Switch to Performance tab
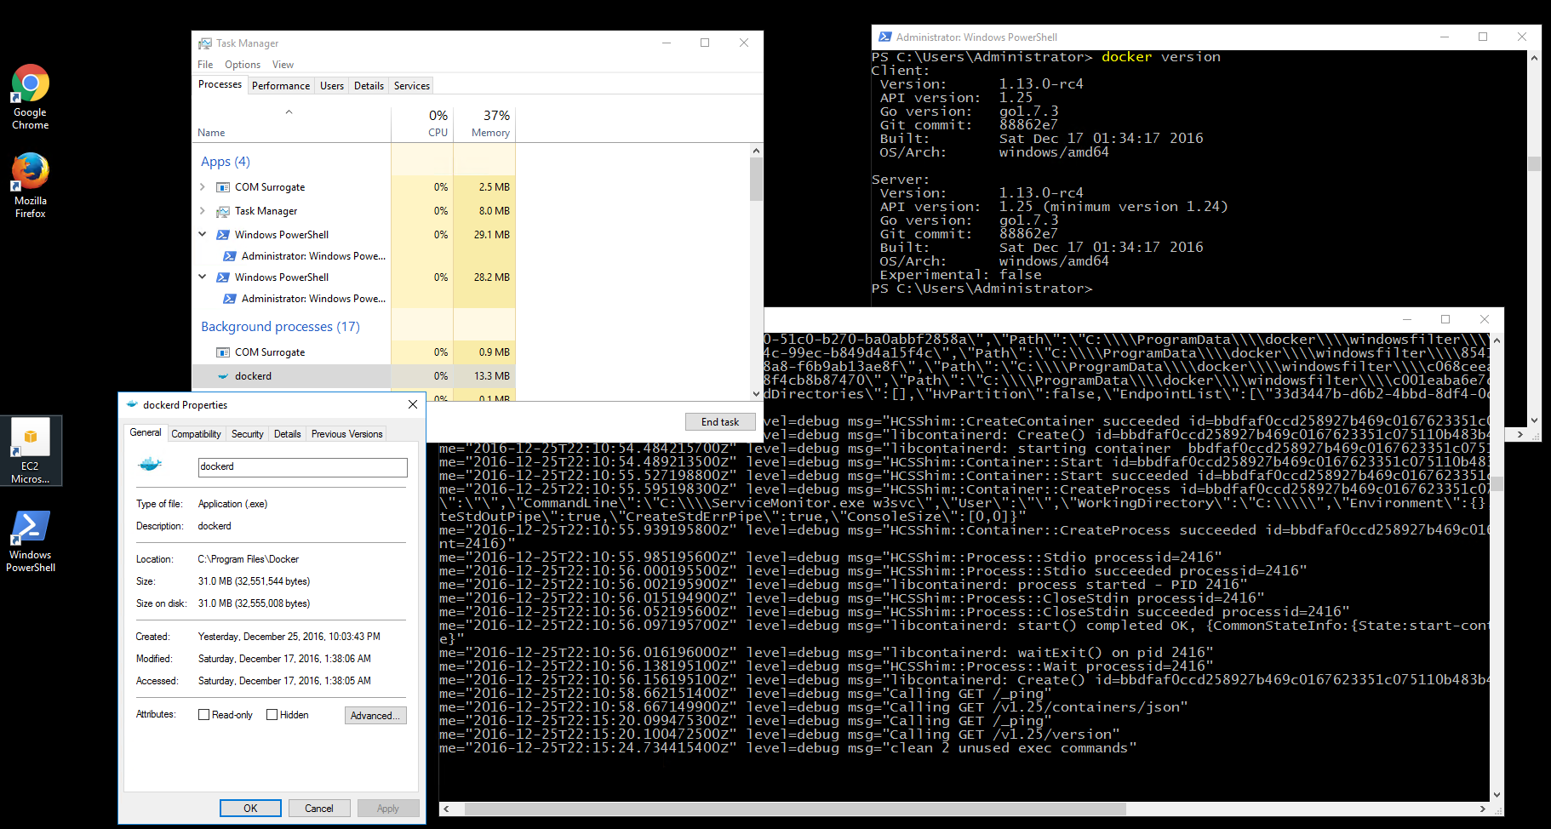Viewport: 1551px width, 829px height. click(x=281, y=86)
